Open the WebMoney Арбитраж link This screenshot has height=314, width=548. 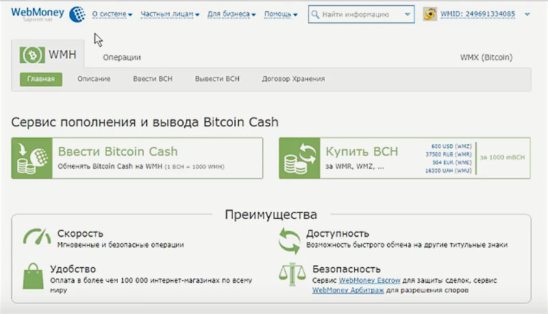click(x=348, y=290)
